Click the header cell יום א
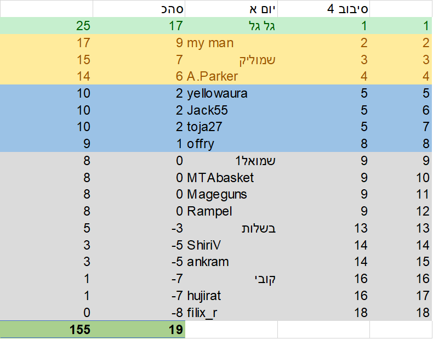This screenshot has height=339, width=433. pos(231,9)
